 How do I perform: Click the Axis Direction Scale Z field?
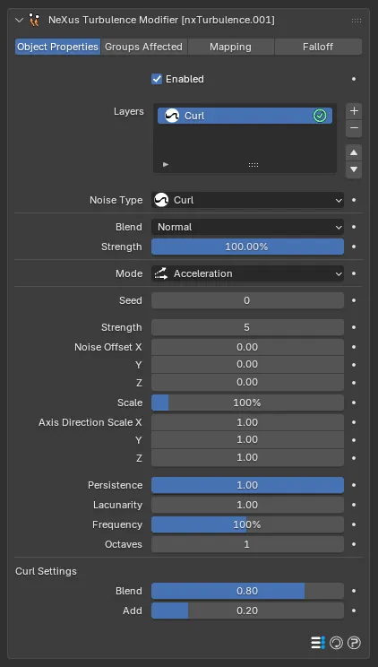pos(247,458)
